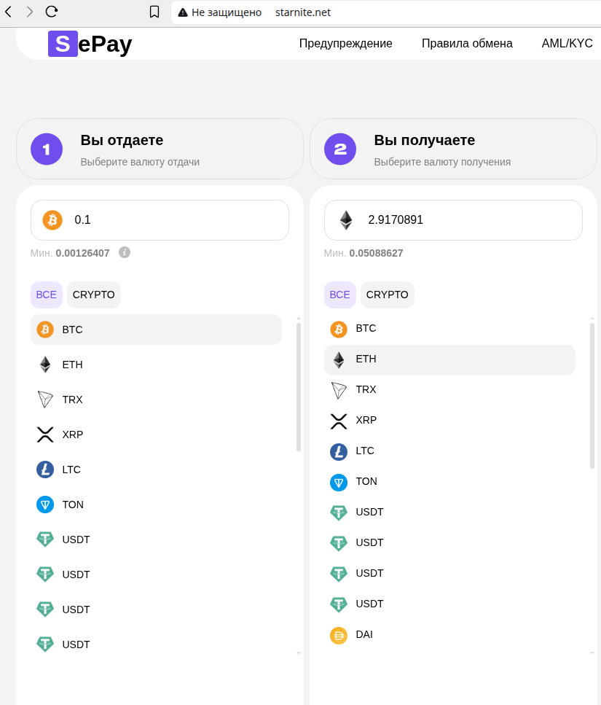Click the info icon beside minimum amount
The width and height of the screenshot is (601, 705).
(x=125, y=252)
